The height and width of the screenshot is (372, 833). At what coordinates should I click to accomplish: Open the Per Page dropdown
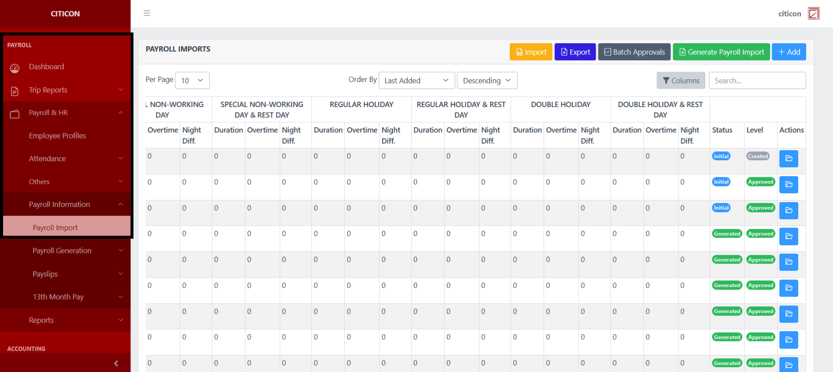(x=192, y=81)
